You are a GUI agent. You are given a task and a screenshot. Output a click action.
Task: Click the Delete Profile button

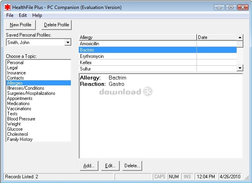(56, 25)
